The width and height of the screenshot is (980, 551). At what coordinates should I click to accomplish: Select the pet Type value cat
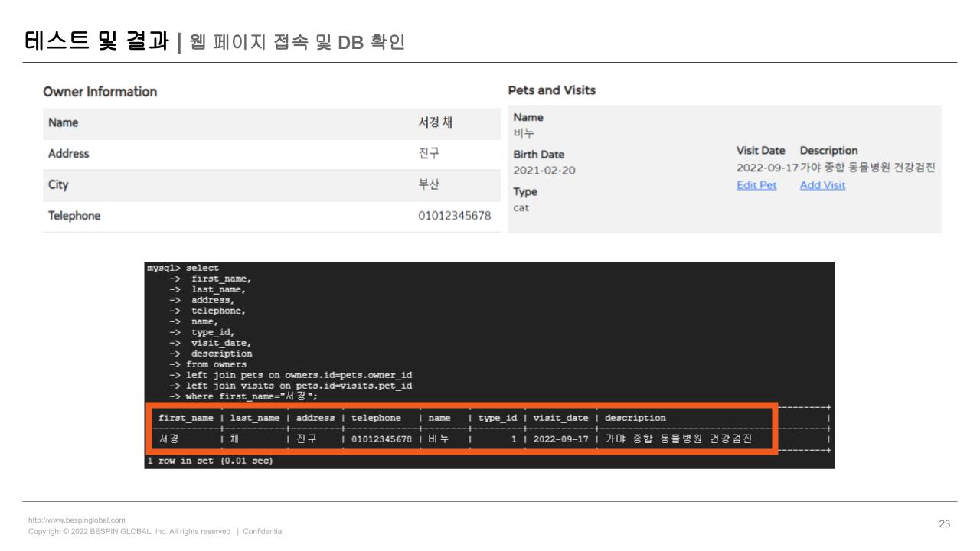pos(521,207)
